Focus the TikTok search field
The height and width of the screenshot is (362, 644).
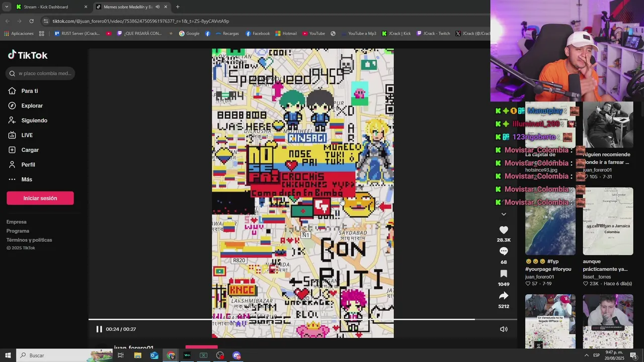click(41, 73)
